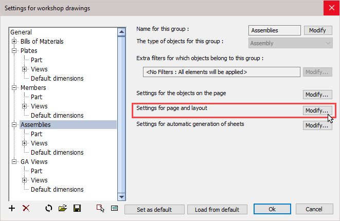The width and height of the screenshot is (340, 221).
Task: Click the select-object icon with cursor
Action: click(100, 208)
